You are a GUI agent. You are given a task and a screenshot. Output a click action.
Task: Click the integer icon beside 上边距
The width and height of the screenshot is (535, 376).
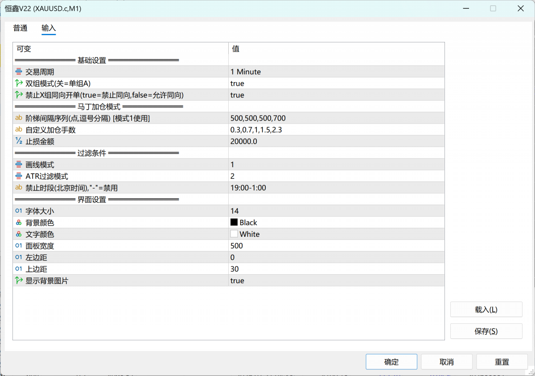(x=19, y=269)
